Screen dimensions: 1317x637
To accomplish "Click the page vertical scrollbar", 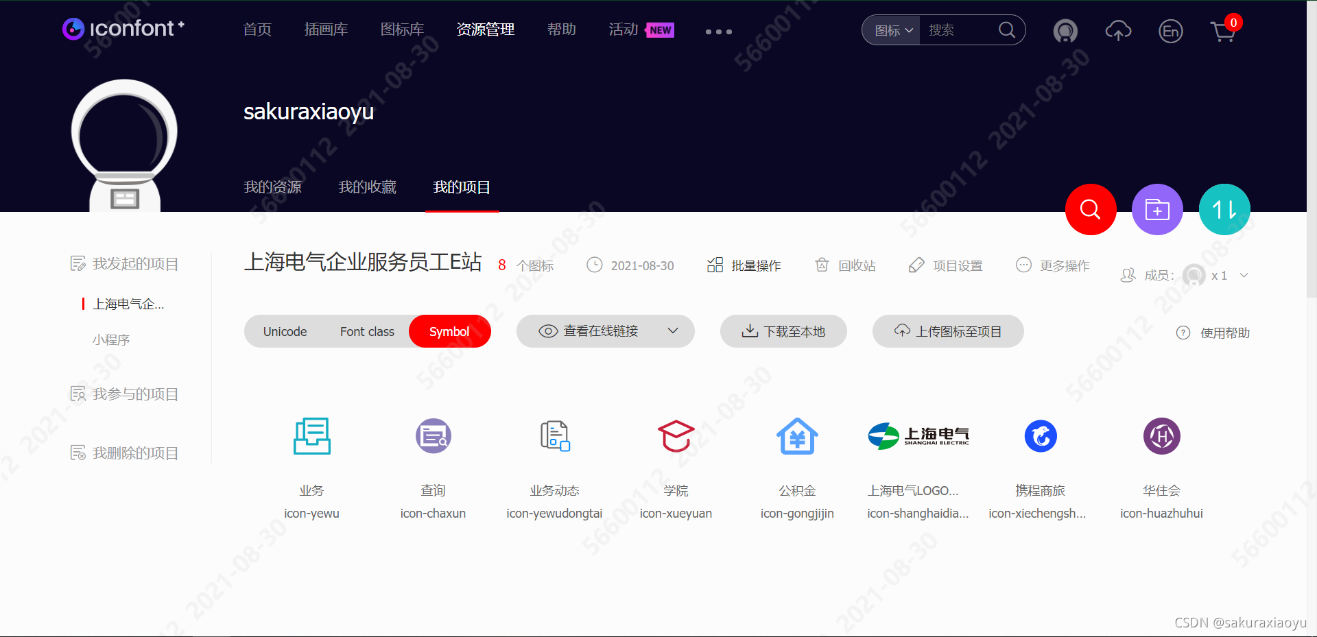I will pyautogui.click(x=1312, y=151).
